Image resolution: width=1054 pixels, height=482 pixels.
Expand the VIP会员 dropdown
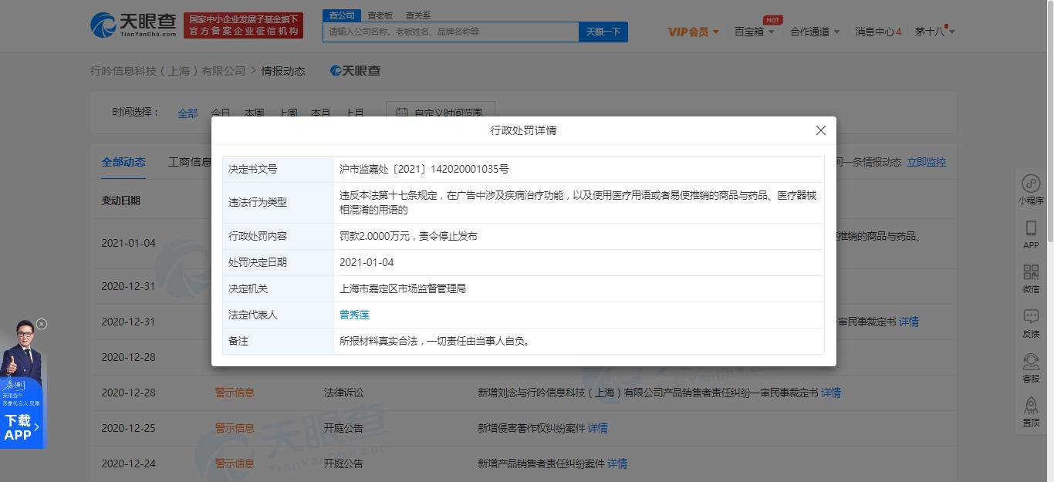(693, 32)
